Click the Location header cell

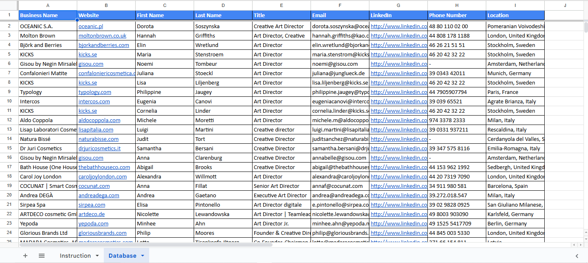point(515,15)
